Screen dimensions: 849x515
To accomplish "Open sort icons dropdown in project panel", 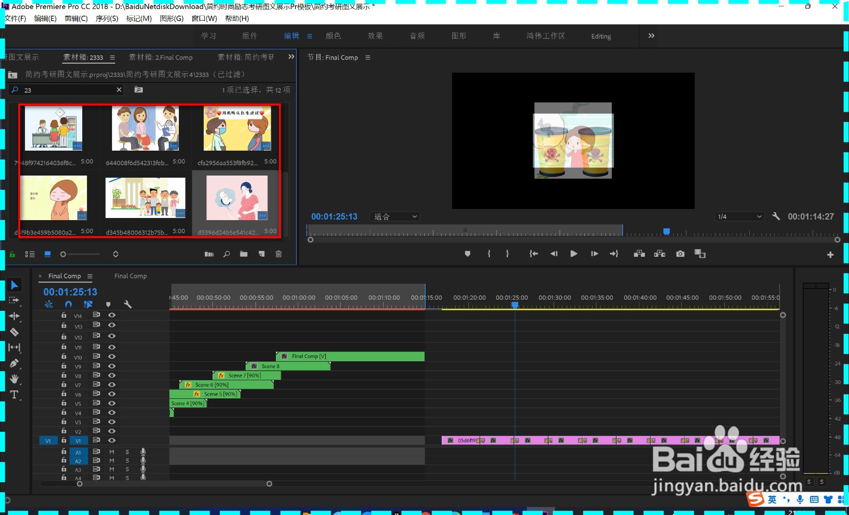I will (116, 255).
